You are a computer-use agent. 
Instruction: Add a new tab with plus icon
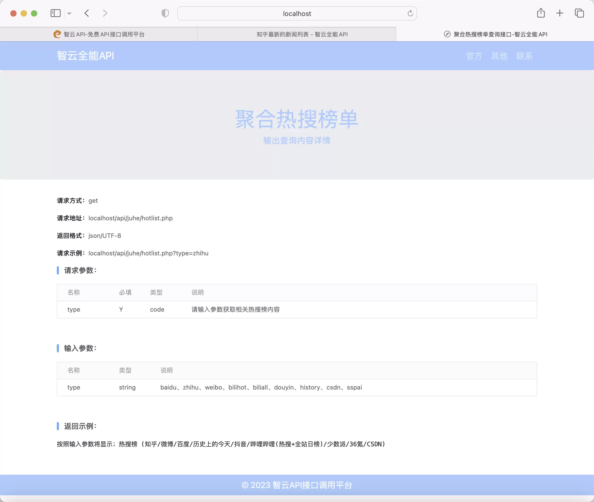(x=560, y=13)
